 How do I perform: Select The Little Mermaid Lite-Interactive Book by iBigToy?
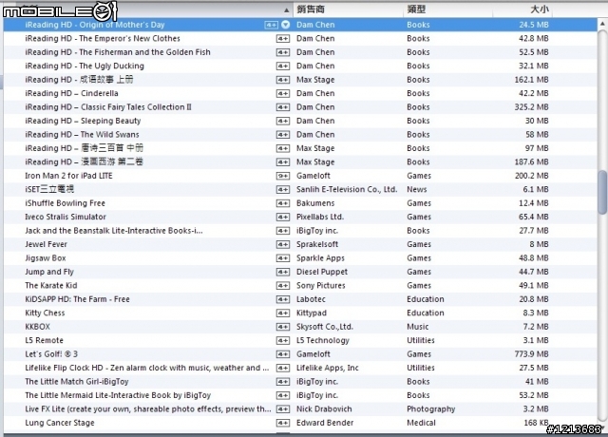pos(300,395)
